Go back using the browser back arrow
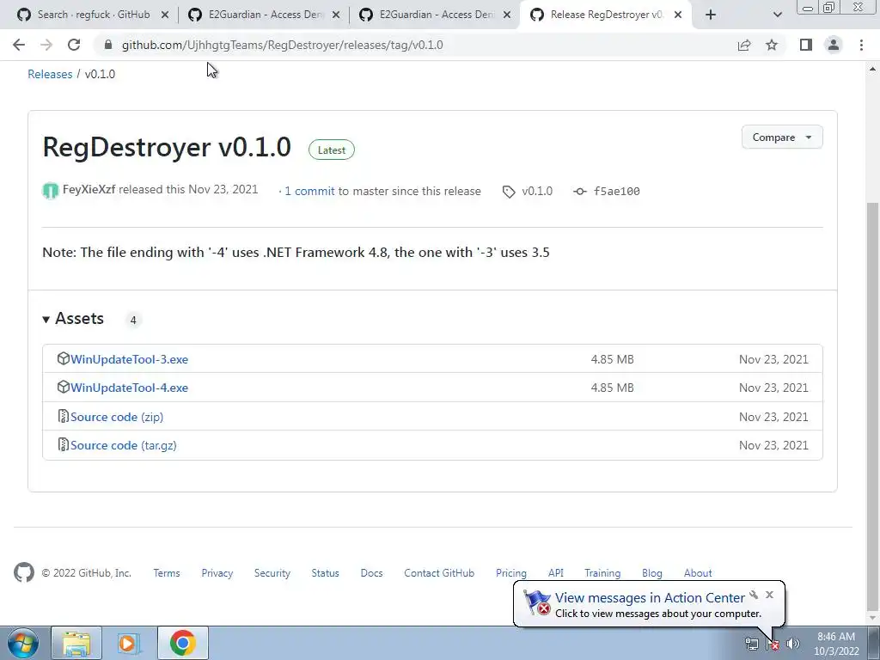Image resolution: width=880 pixels, height=660 pixels. point(19,45)
